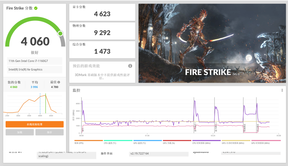Click the 在线比较结果 orange button
288x166 pixels.
point(35,124)
